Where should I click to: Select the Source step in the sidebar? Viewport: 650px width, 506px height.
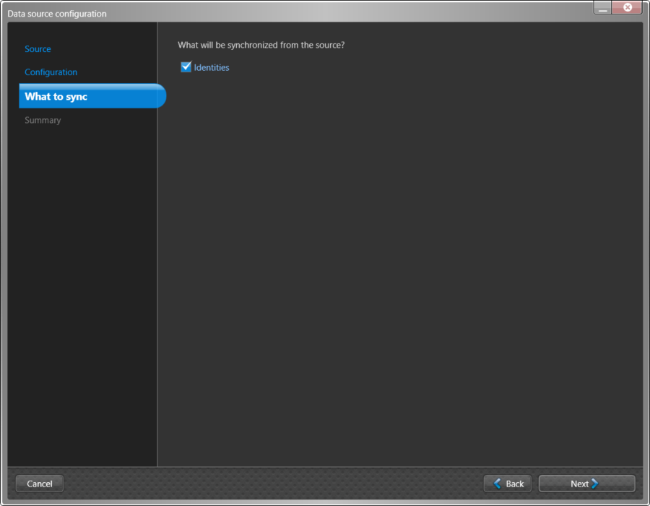pos(38,48)
